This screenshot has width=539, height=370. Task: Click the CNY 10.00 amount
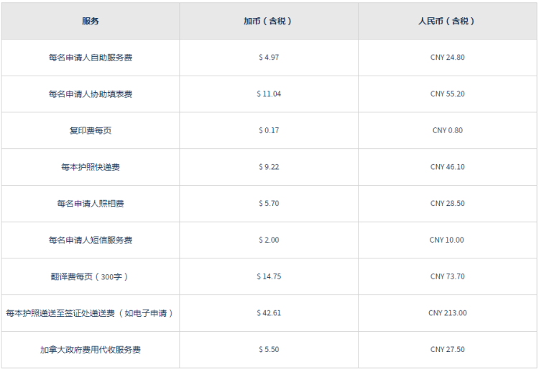447,240
